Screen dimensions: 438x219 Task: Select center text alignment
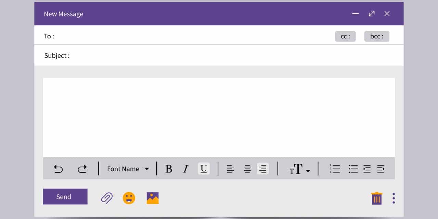pyautogui.click(x=247, y=169)
